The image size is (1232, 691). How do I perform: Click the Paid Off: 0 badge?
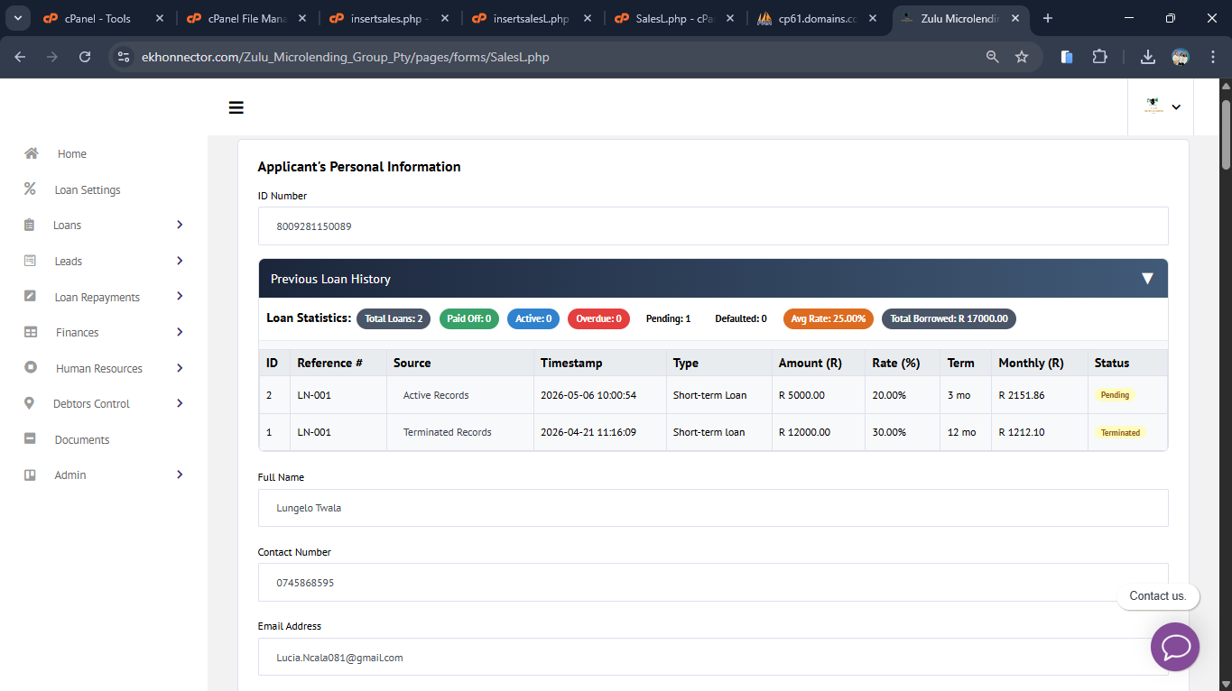coord(469,318)
